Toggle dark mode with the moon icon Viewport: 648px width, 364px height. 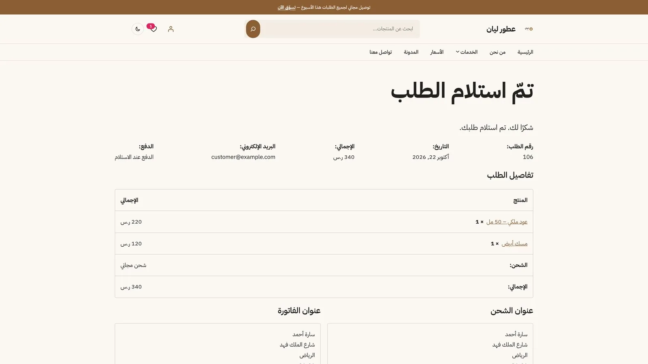138,29
